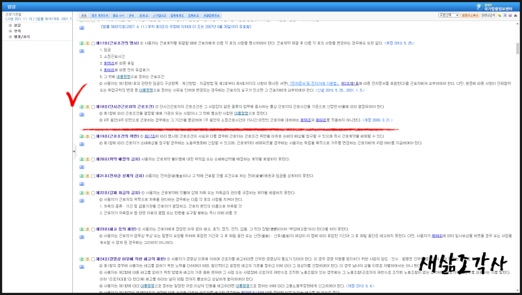This screenshot has width=522, height=295.
Task: Open the 대통령령 link in 제17조 item 5
Action: coord(123,77)
